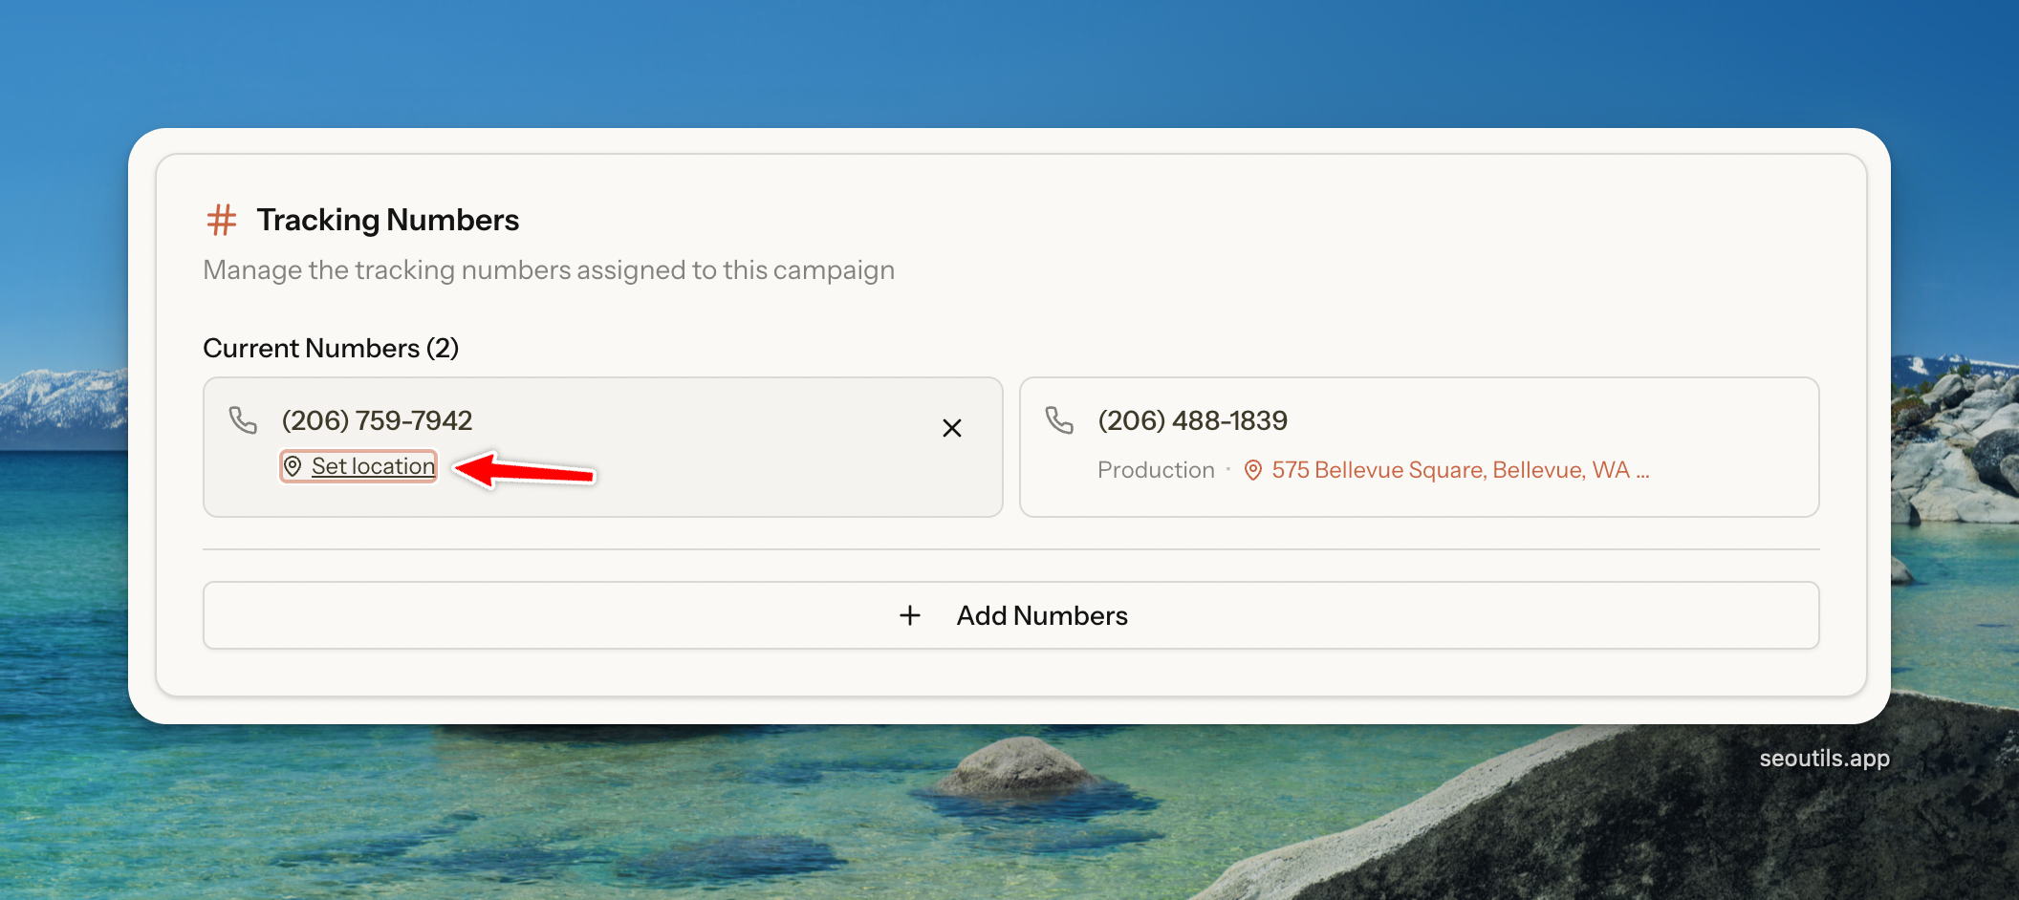2019x900 pixels.
Task: Click the campaign tracking numbers description text
Action: (549, 270)
